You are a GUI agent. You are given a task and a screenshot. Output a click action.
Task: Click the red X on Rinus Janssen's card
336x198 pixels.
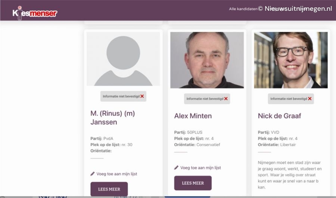142,96
